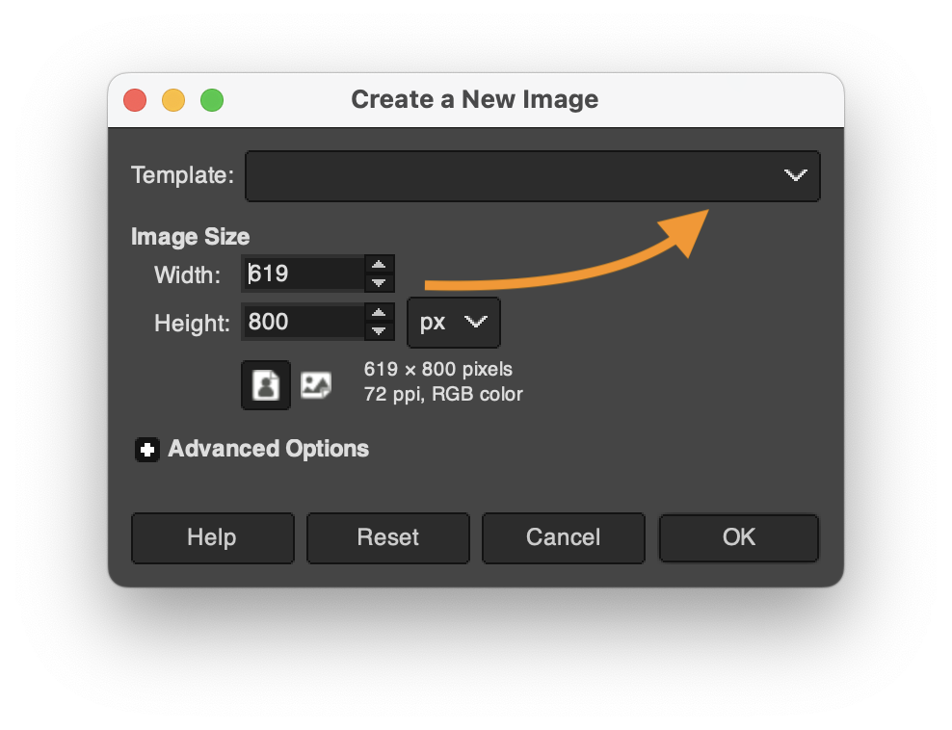Viewport: 952px width, 730px height.
Task: Increase Height with the up arrow
Action: point(380,313)
